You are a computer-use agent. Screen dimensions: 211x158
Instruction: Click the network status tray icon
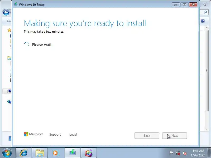click(178, 153)
